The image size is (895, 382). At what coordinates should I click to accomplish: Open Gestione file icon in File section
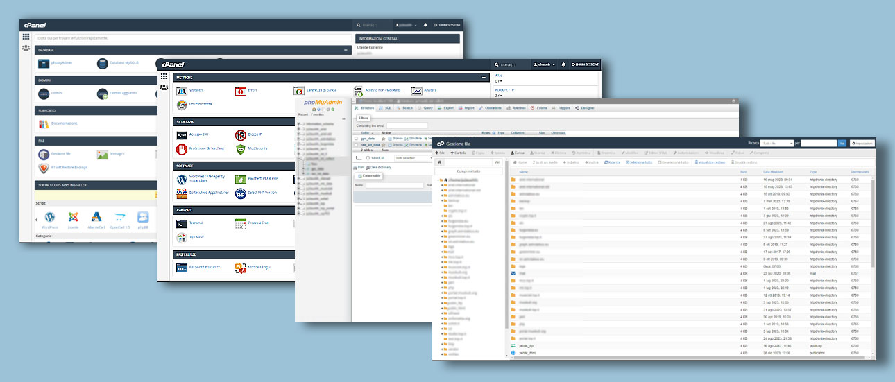tap(44, 154)
